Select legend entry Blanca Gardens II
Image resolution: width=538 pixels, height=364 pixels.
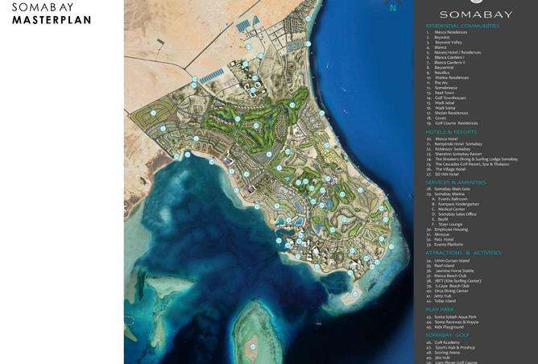point(445,63)
